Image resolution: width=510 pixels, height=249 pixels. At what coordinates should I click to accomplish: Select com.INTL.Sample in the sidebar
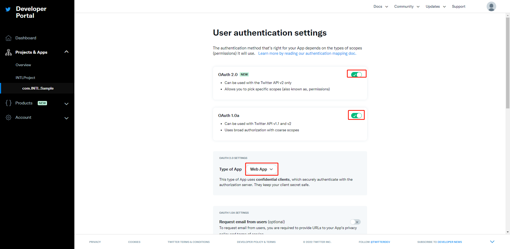[38, 88]
